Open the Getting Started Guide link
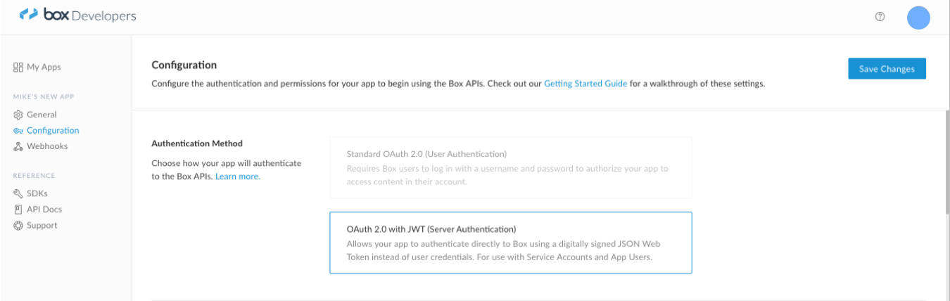 (585, 84)
